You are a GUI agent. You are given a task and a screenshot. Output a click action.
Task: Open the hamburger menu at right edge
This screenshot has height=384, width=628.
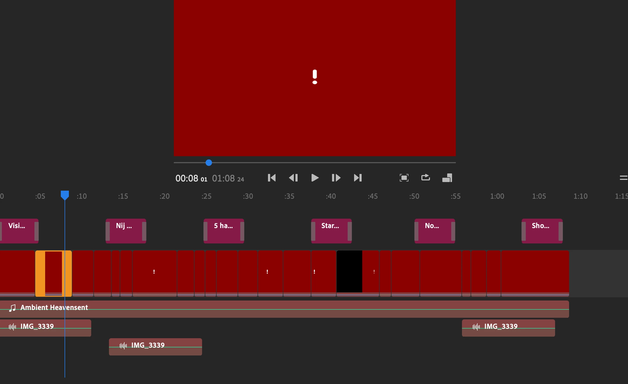click(623, 178)
